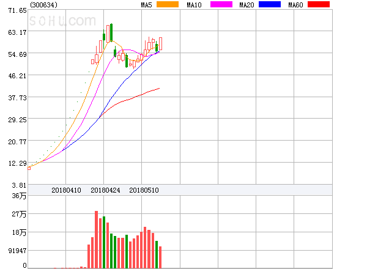Click the 37.73 price axis value
367x269 pixels.
[17, 98]
